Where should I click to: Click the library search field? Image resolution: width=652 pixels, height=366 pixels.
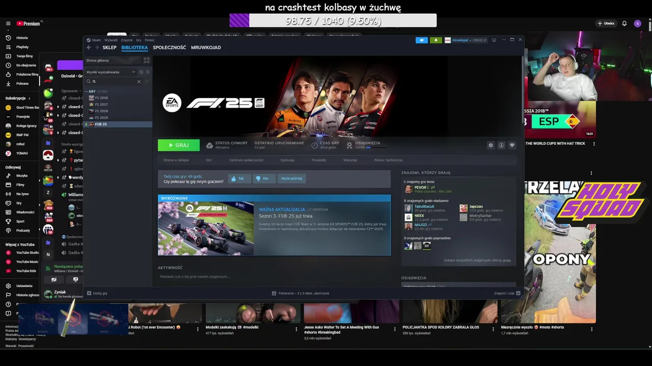click(114, 81)
